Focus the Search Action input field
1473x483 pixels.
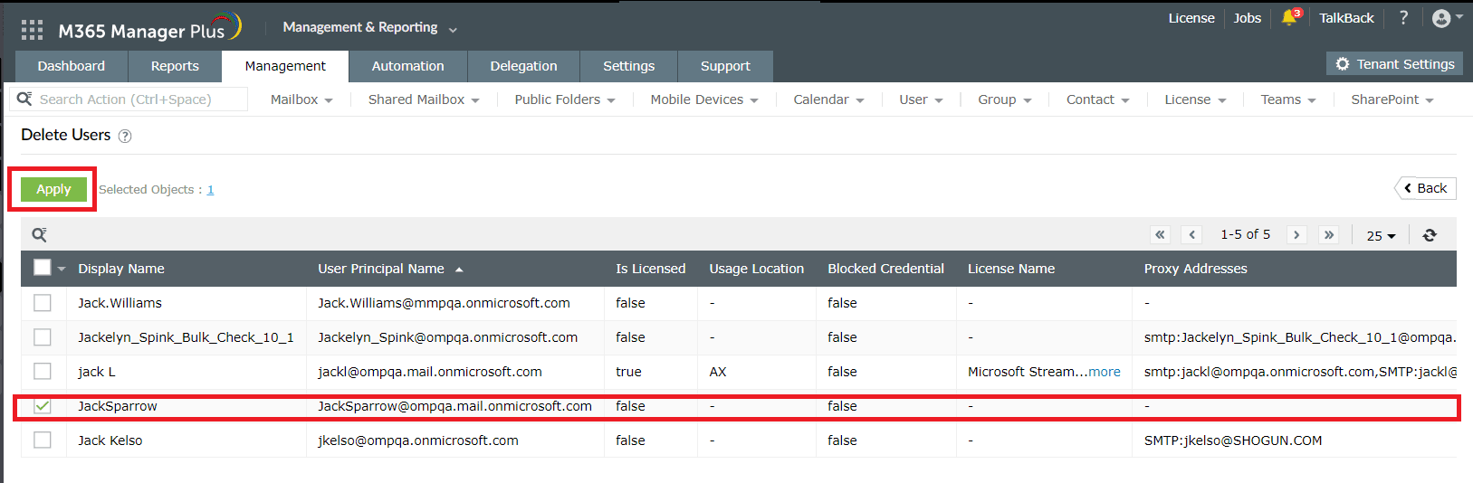tap(136, 99)
